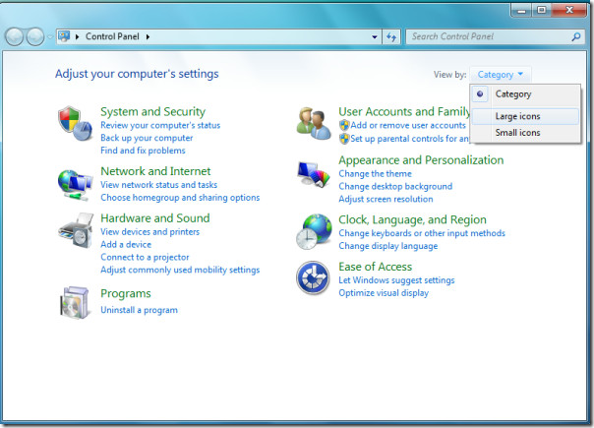
Task: Open Clock, Language, and Region heading
Action: [x=412, y=219]
